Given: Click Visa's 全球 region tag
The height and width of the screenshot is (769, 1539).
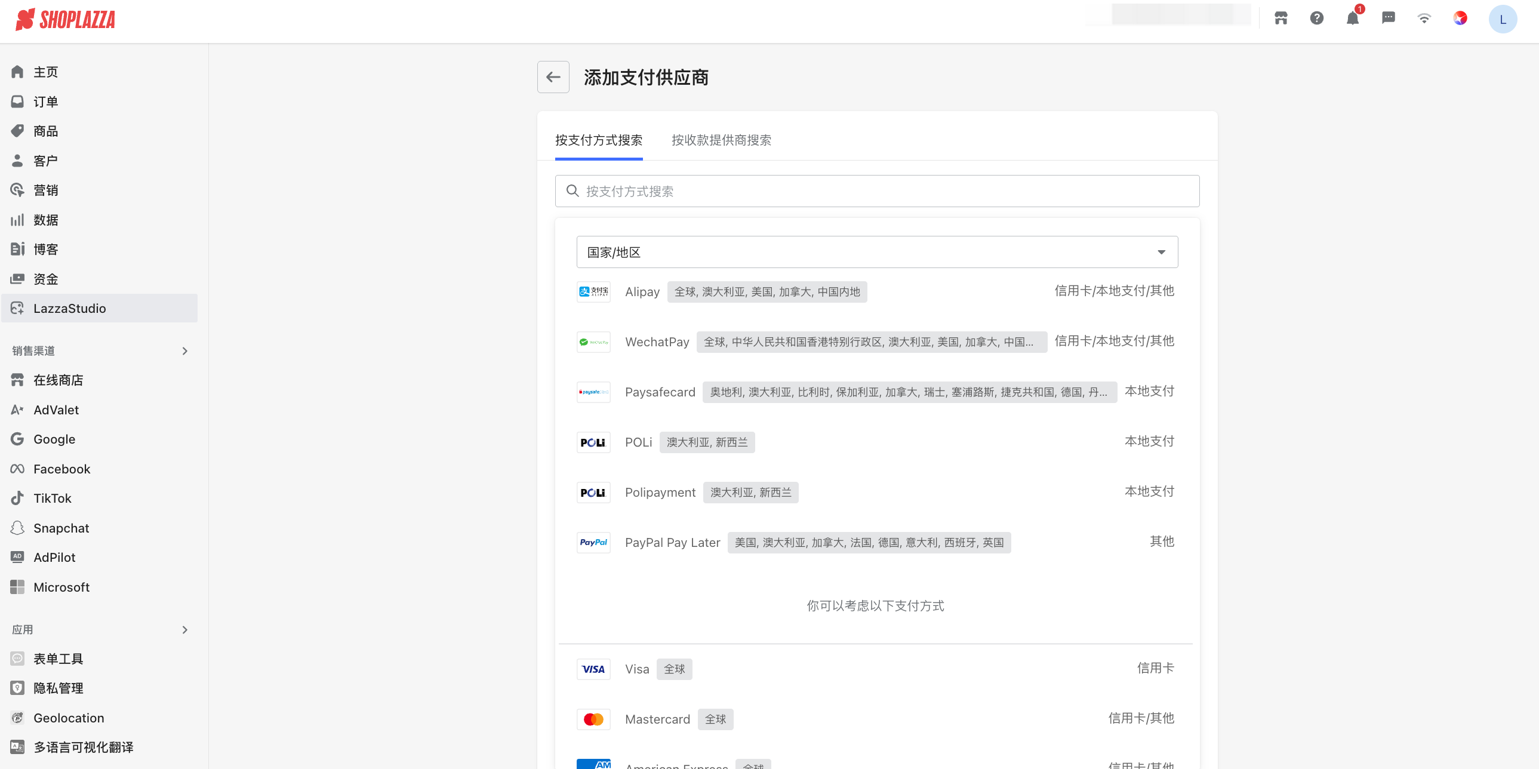Looking at the screenshot, I should tap(674, 669).
